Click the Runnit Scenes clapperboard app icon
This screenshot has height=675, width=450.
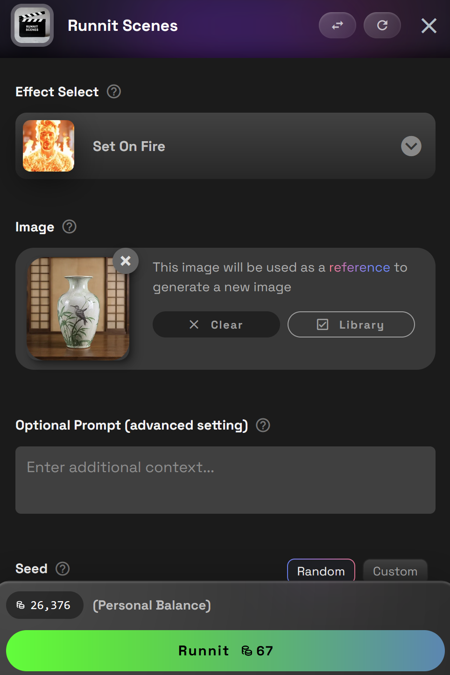click(32, 25)
